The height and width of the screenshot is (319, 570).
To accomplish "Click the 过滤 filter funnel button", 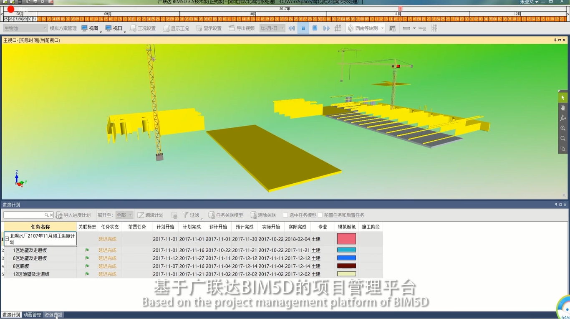I will coord(191,215).
